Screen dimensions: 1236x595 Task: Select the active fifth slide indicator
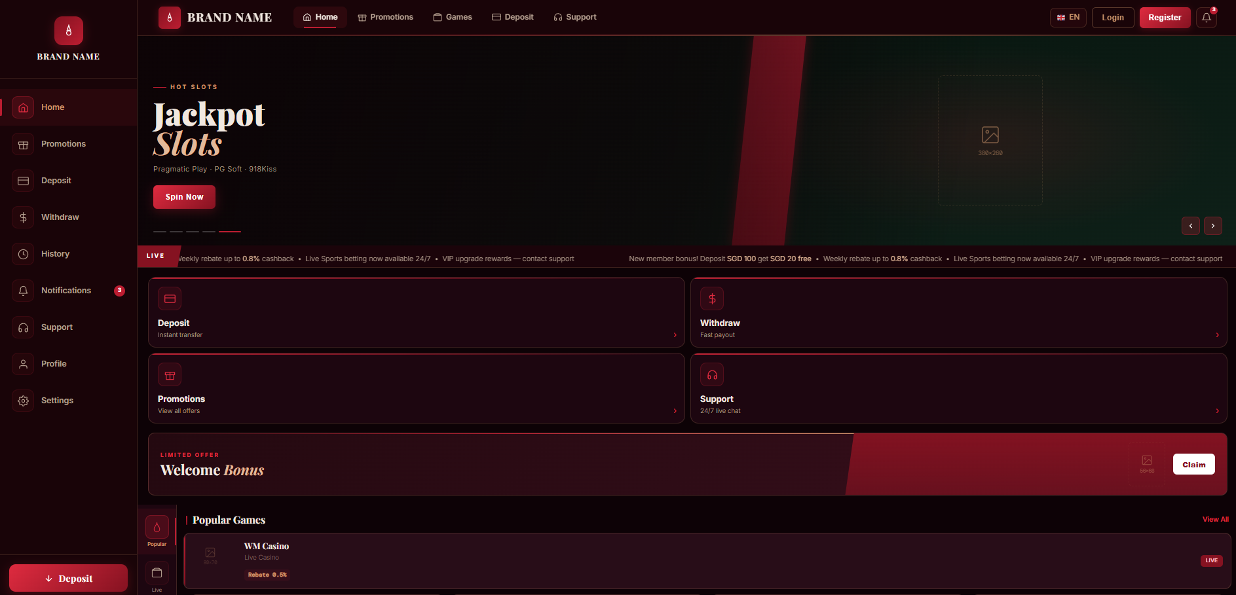(x=230, y=232)
